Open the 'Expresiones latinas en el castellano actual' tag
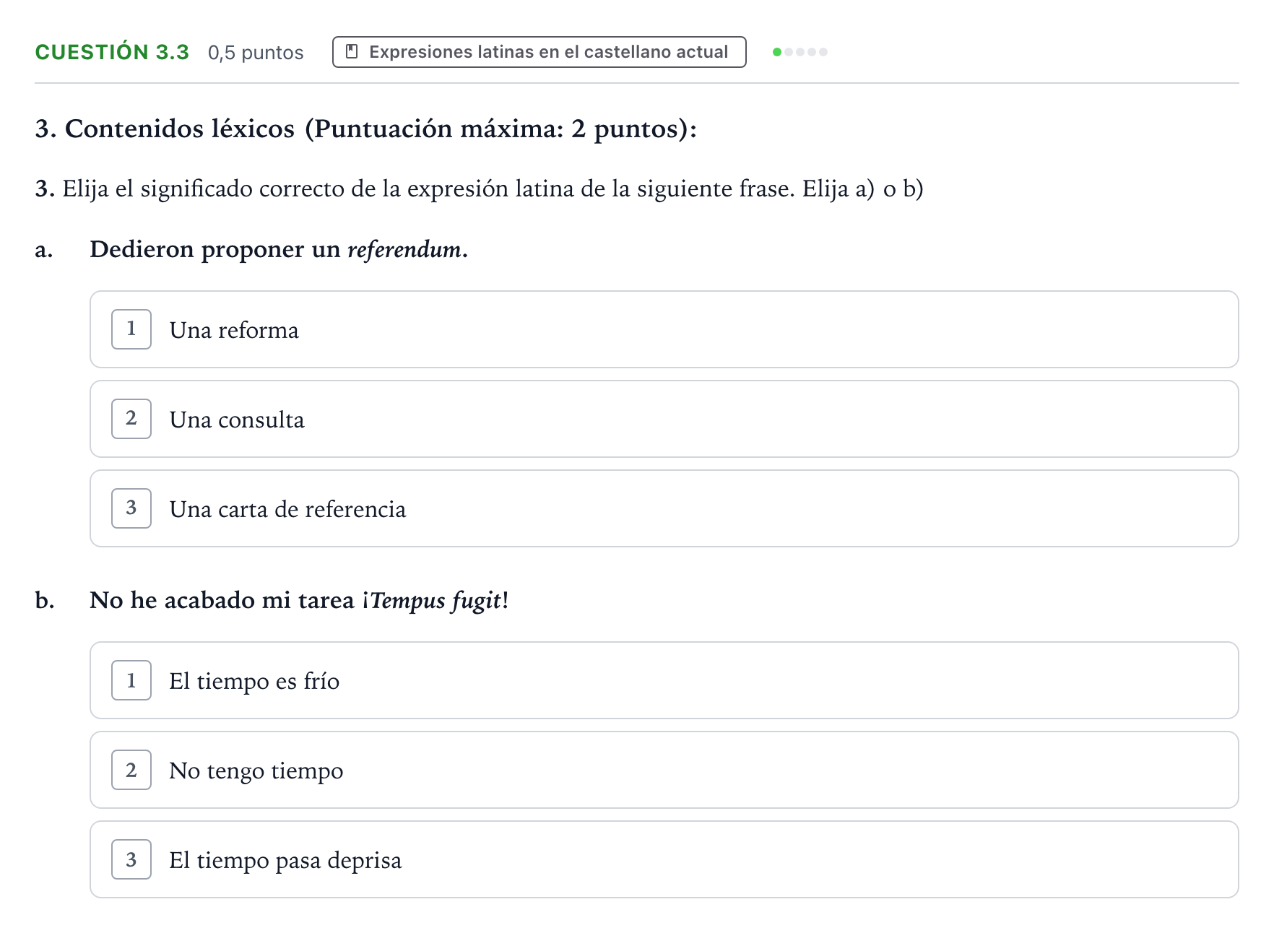Viewport: 1274px width, 946px height. pos(539,52)
